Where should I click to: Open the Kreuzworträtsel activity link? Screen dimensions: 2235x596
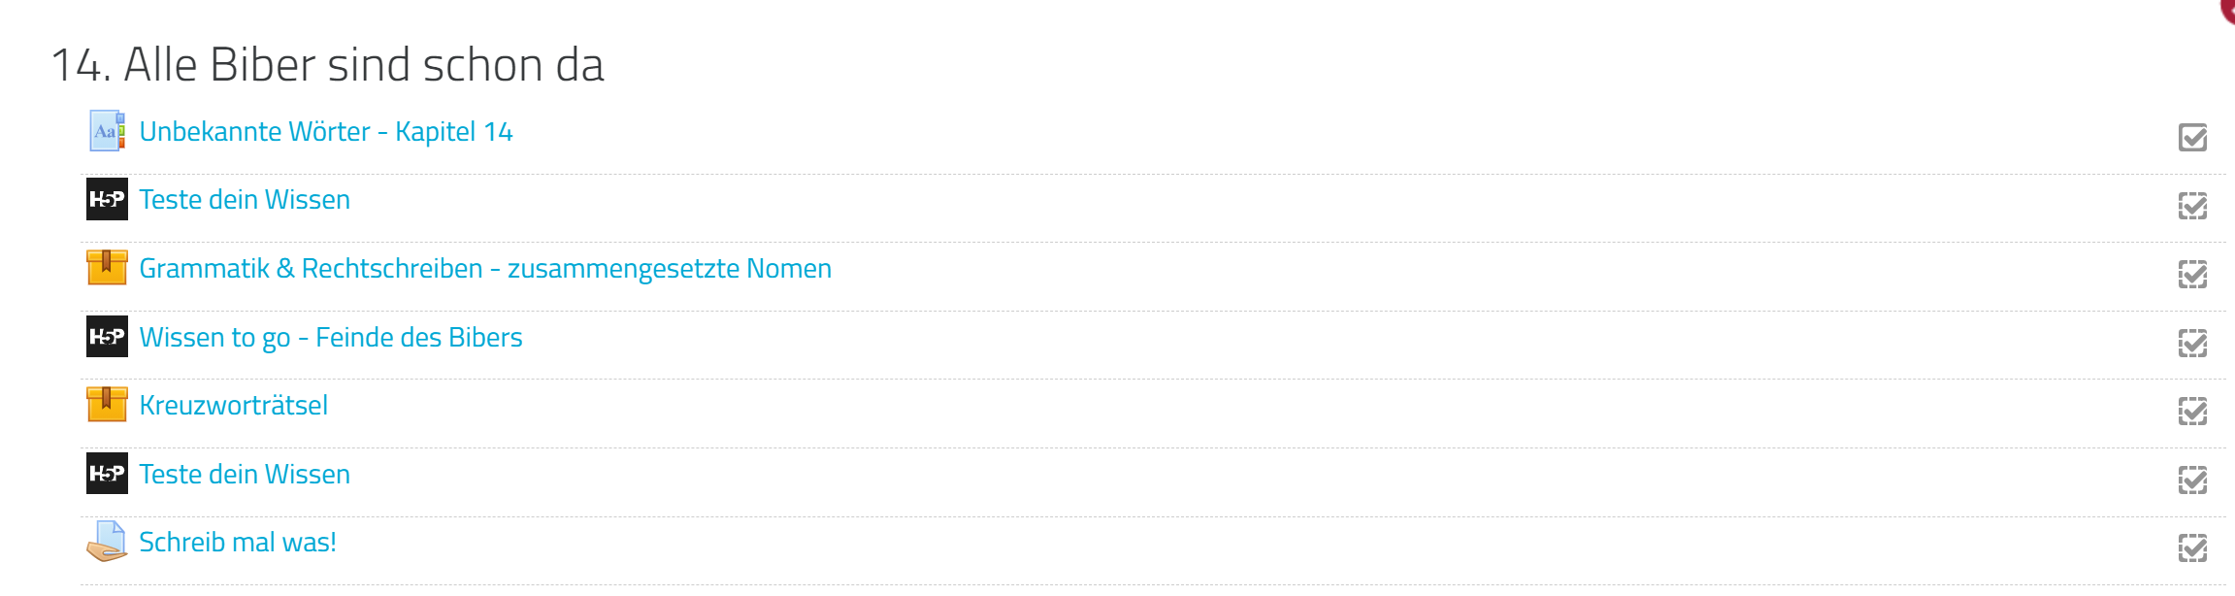click(233, 406)
